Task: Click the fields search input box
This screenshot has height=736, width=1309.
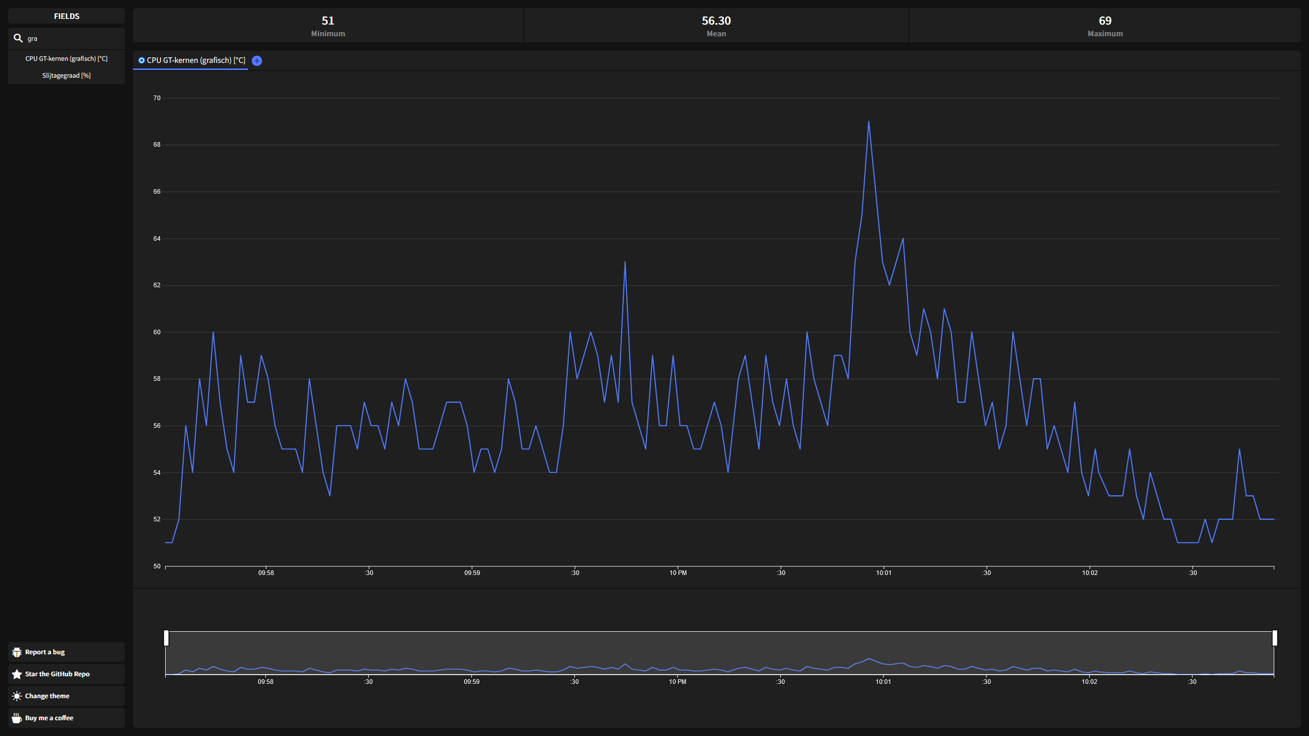Action: (x=72, y=38)
